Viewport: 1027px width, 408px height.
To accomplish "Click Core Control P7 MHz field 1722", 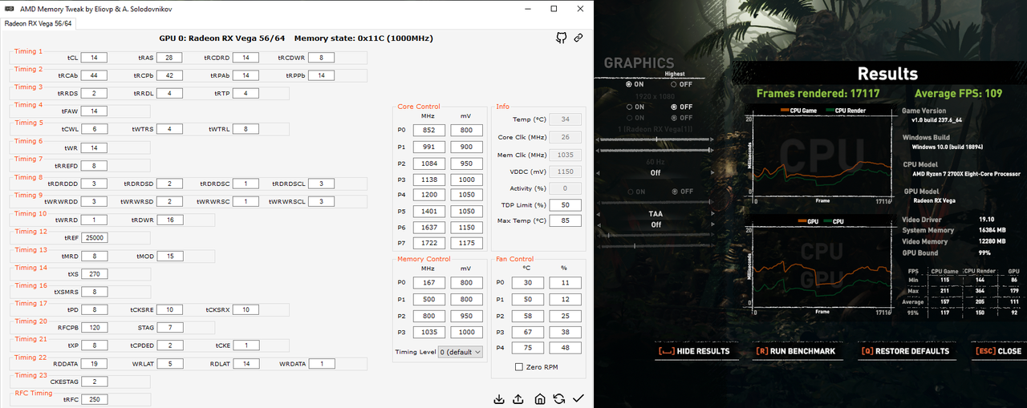I will pyautogui.click(x=428, y=244).
